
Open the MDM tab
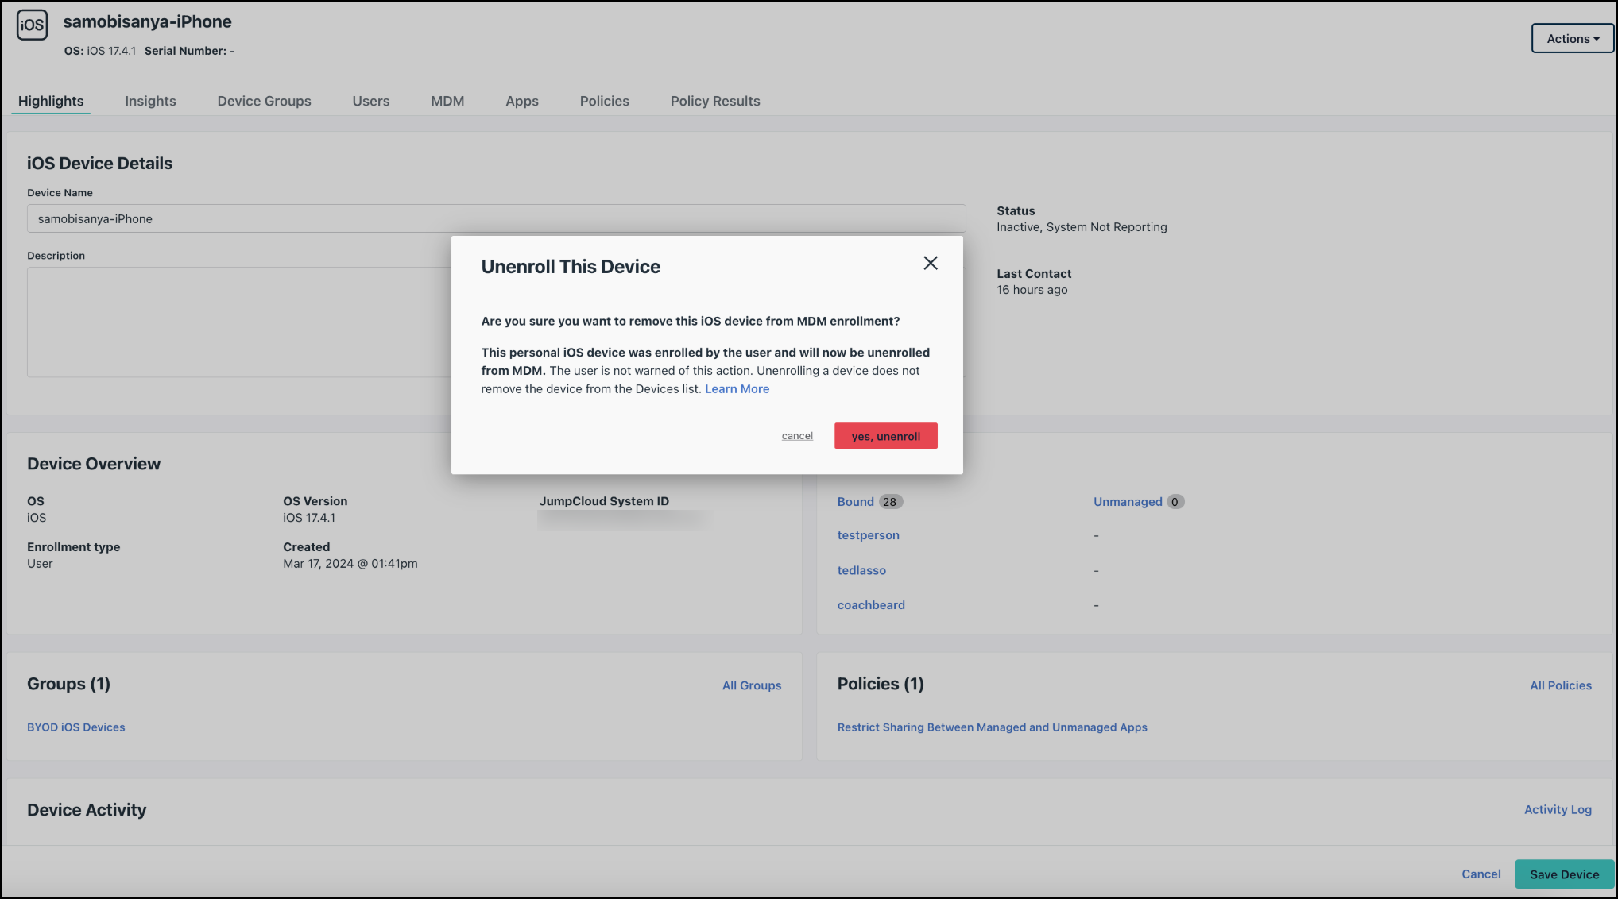coord(447,101)
